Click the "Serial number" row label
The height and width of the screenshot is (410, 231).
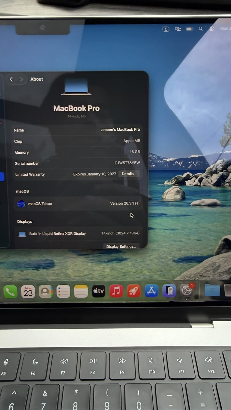[x=27, y=163]
